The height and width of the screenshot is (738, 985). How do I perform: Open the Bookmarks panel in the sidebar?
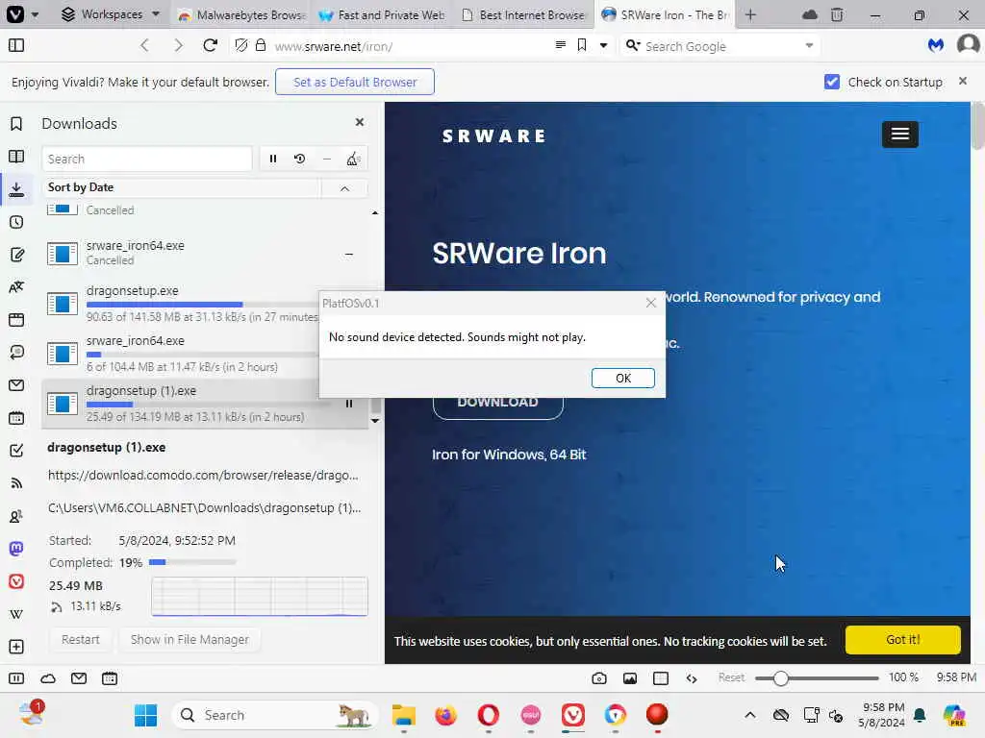pyautogui.click(x=16, y=124)
